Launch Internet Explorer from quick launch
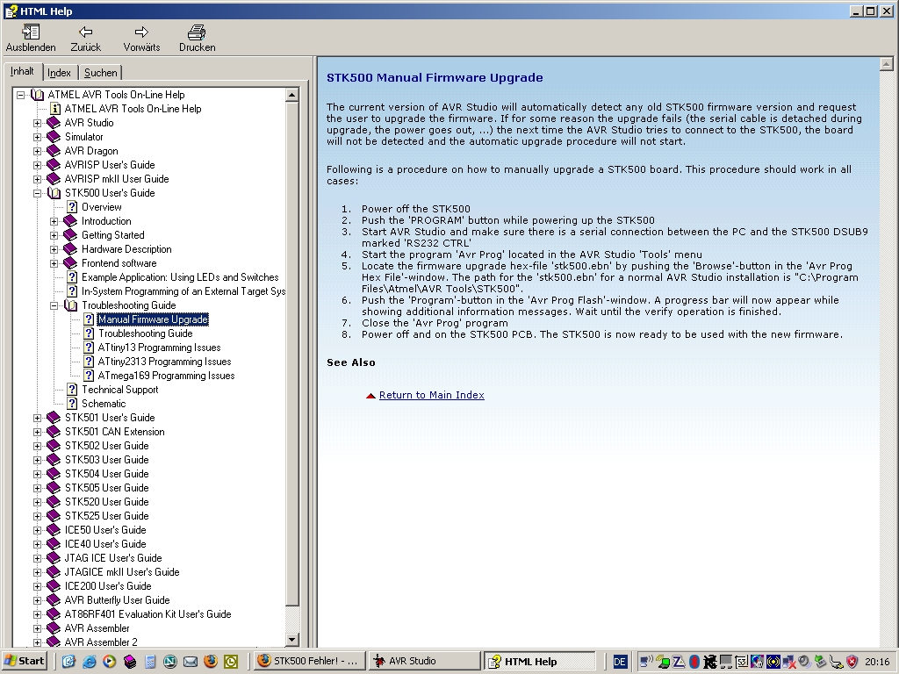This screenshot has height=674, width=899. point(89,662)
